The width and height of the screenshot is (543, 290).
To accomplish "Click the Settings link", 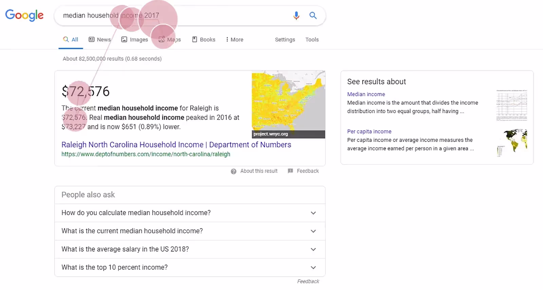I will pyautogui.click(x=285, y=40).
